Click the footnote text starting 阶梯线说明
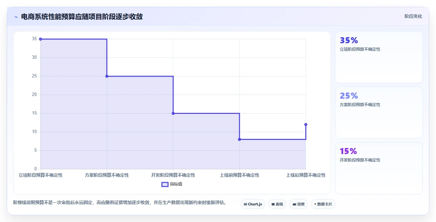 (x=120, y=203)
